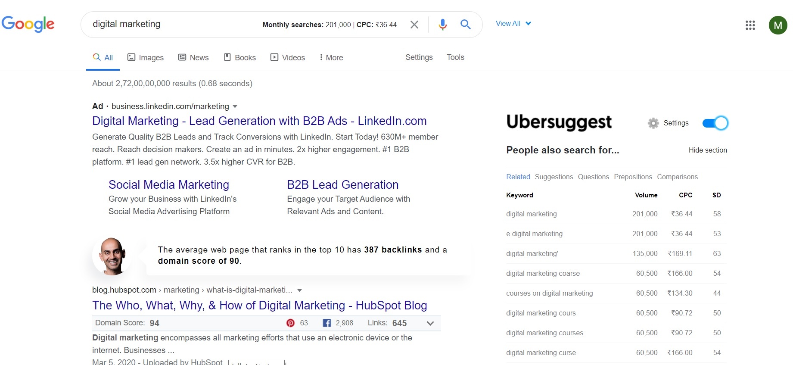Image resolution: width=793 pixels, height=365 pixels.
Task: Switch to the Images tab
Action: [x=146, y=57]
